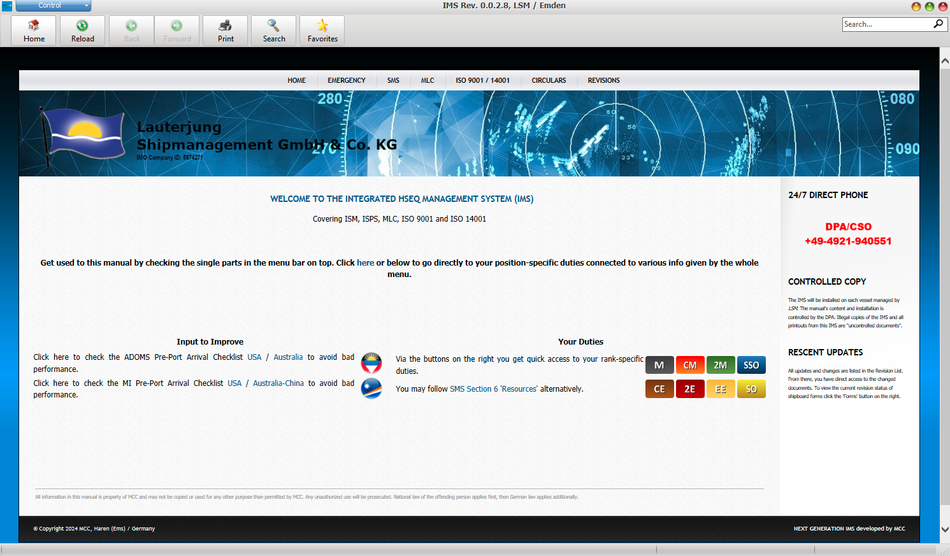The height and width of the screenshot is (556, 950).
Task: Open Favorites with the star icon
Action: click(322, 31)
